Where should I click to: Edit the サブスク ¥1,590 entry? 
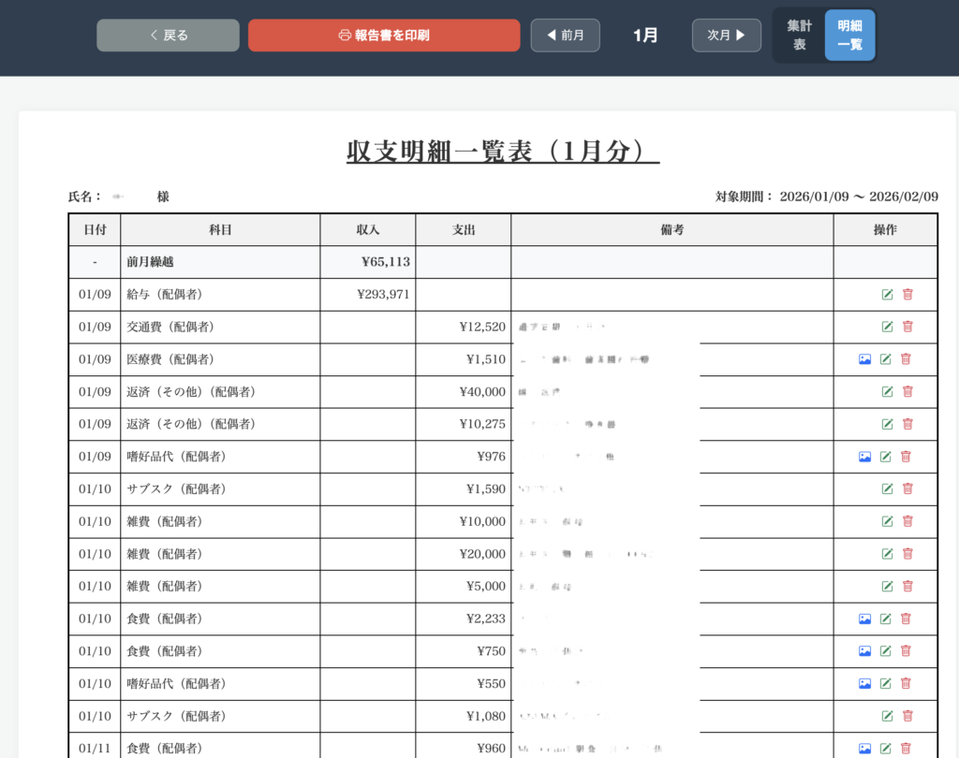pyautogui.click(x=887, y=488)
